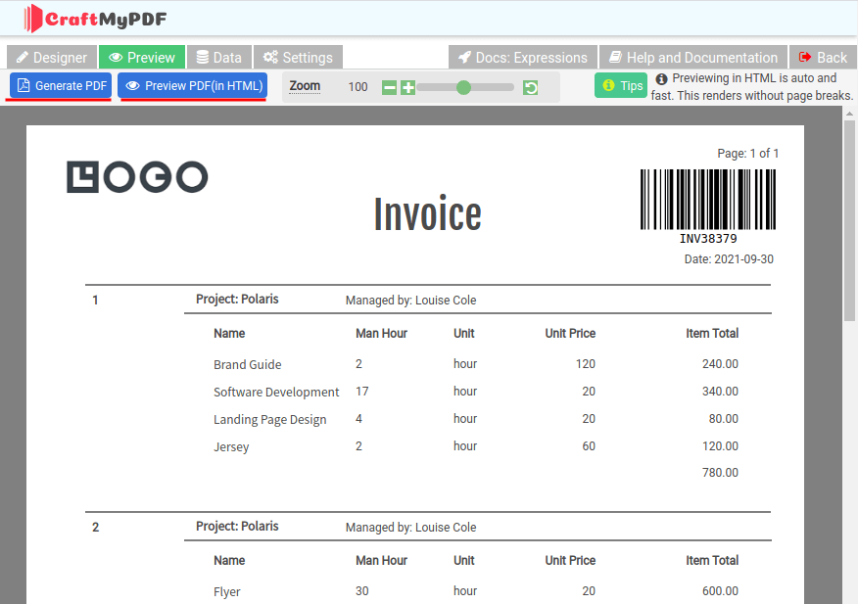Open the Data tab

click(x=219, y=57)
